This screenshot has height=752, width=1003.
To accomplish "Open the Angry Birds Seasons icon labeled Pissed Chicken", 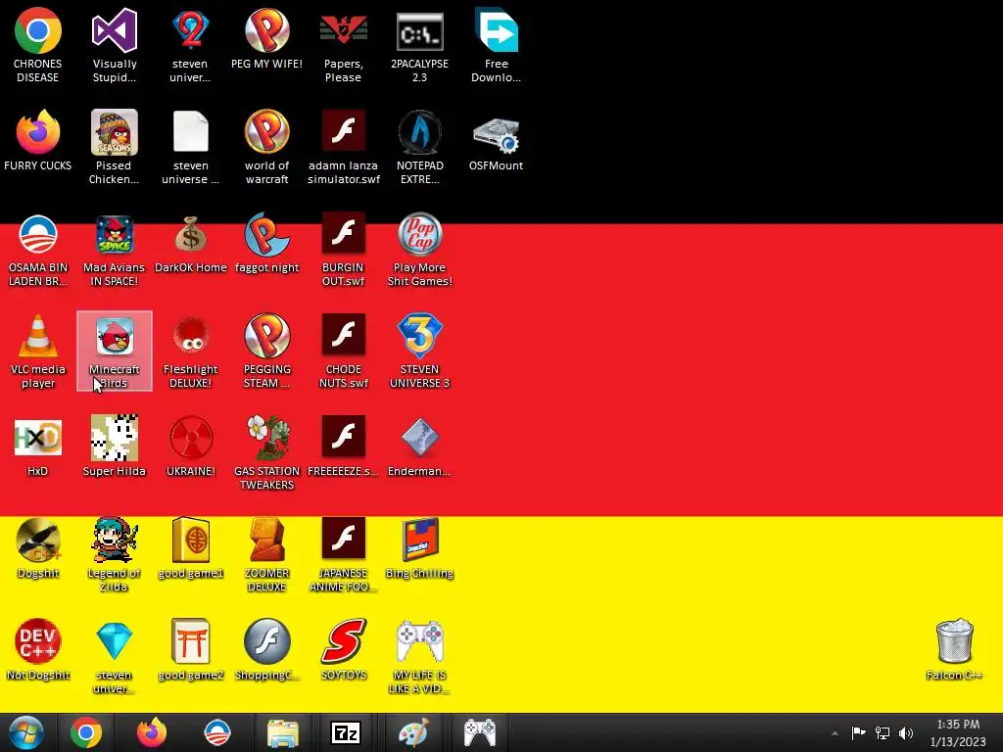I will click(115, 132).
